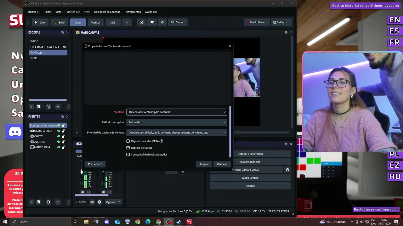403x226 pixels.
Task: Click Detener Transmisión button
Action: click(250, 154)
